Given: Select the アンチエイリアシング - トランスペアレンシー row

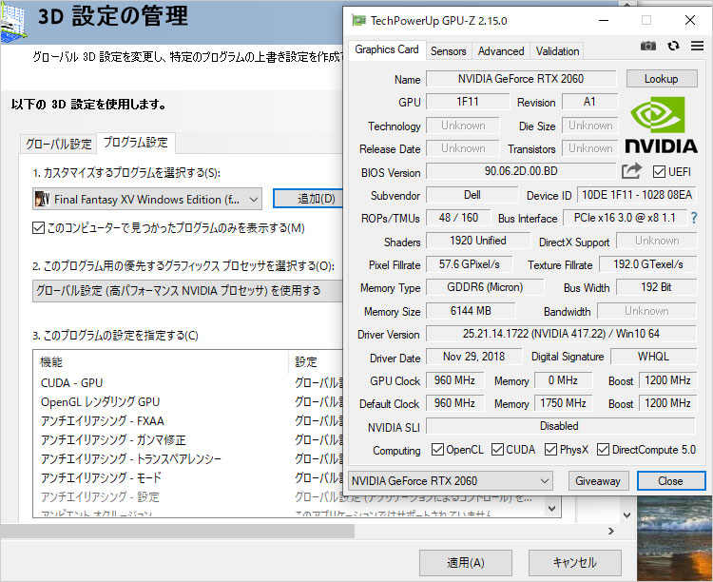Looking at the screenshot, I should (187, 458).
